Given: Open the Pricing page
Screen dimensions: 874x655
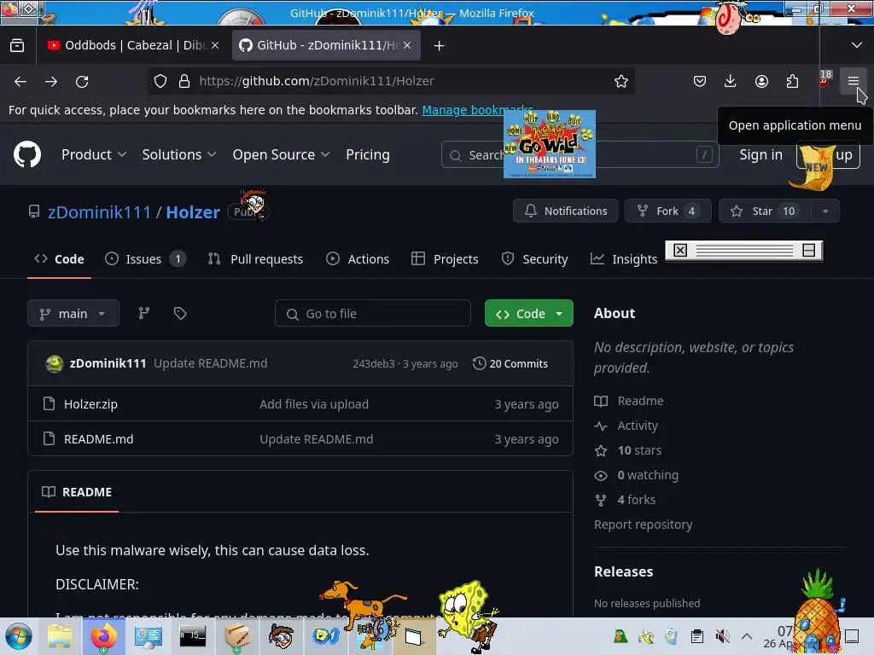Looking at the screenshot, I should tap(368, 155).
